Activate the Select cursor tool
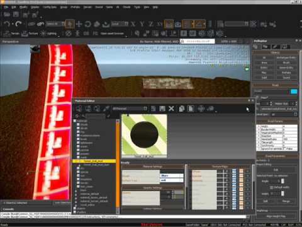The image size is (302, 227). 70,24
